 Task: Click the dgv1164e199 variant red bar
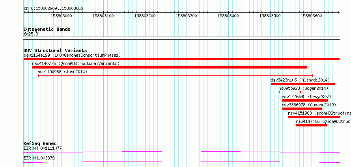point(181,59)
